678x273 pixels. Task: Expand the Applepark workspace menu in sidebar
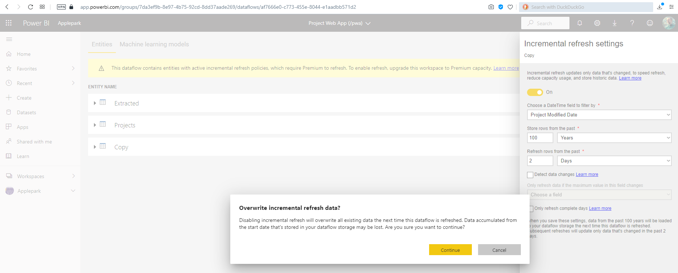point(73,191)
